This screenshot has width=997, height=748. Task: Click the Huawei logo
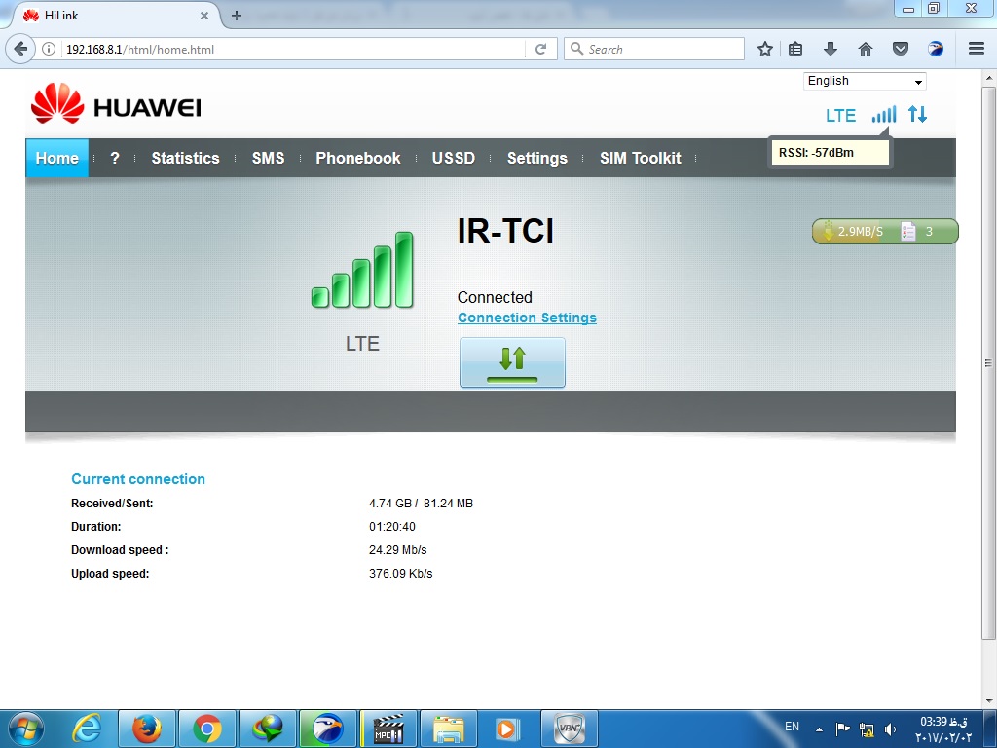pyautogui.click(x=116, y=104)
